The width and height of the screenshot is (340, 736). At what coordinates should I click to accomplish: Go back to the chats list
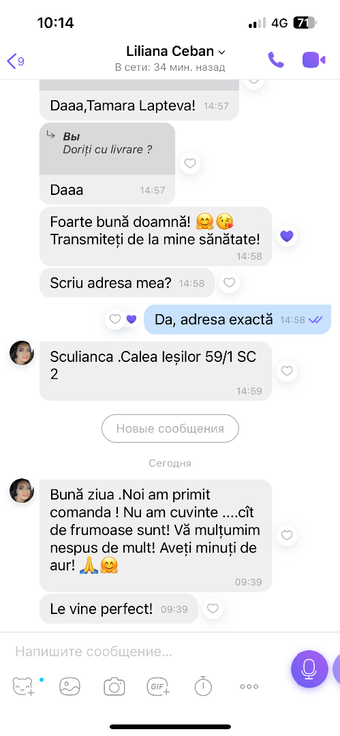click(15, 61)
